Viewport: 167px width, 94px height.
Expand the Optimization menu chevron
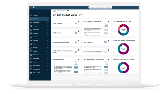tap(47, 30)
